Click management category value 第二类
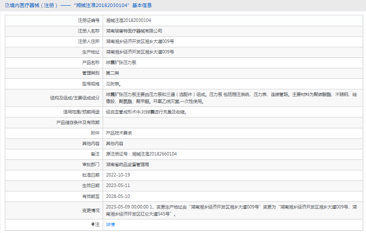This screenshot has width=366, height=233. 112,73
